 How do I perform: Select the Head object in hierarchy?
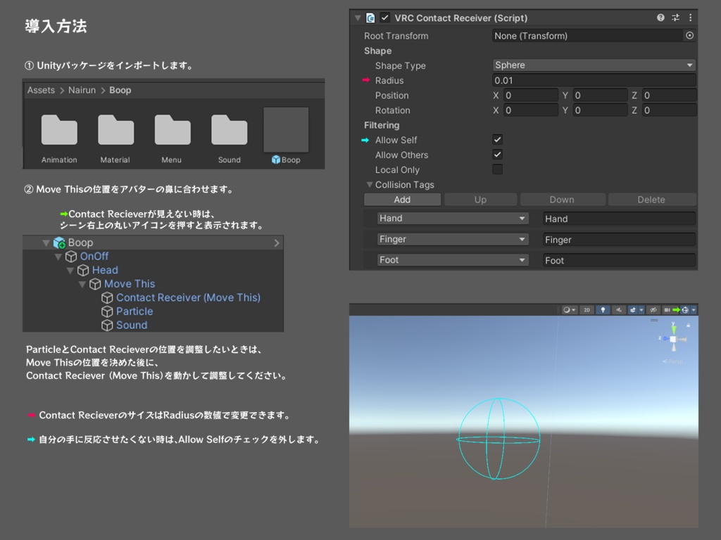click(x=105, y=270)
